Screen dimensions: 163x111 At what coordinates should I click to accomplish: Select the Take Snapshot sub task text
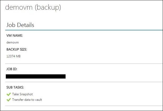(x=22, y=94)
